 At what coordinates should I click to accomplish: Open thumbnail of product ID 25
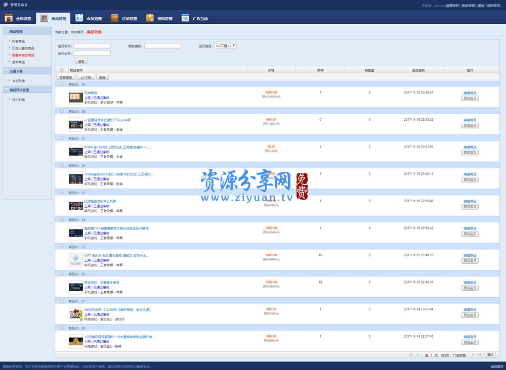click(x=76, y=206)
